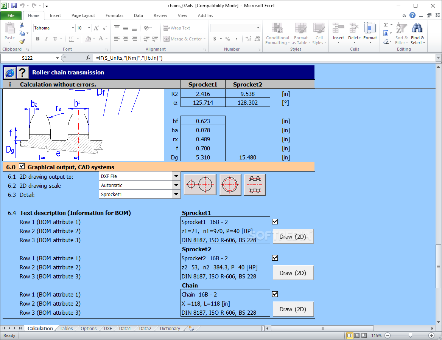Screen dimensions: 442x340
Task: Toggle Italic formatting
Action: 46,39
